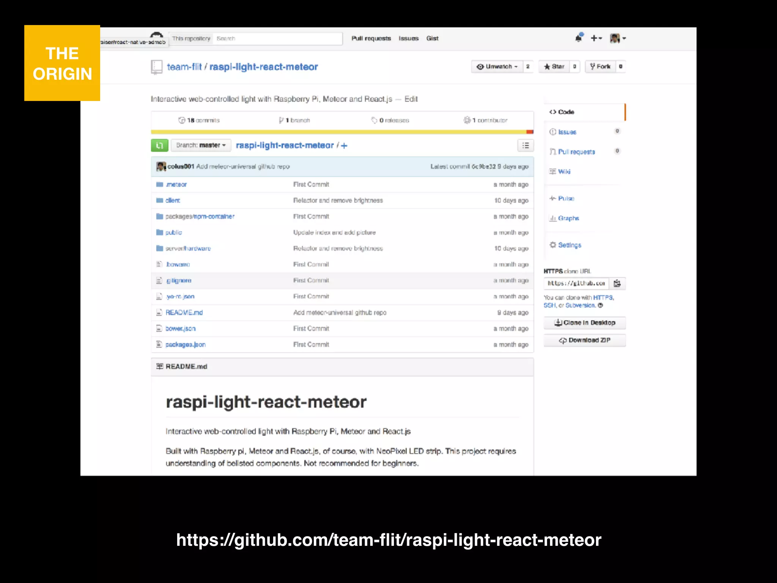The width and height of the screenshot is (777, 583).
Task: Switch clone protocol to SSH
Action: click(x=549, y=306)
